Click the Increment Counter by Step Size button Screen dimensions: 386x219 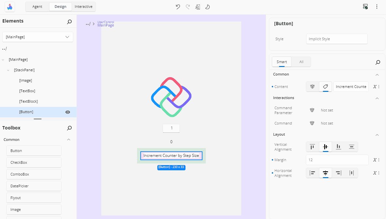click(171, 156)
